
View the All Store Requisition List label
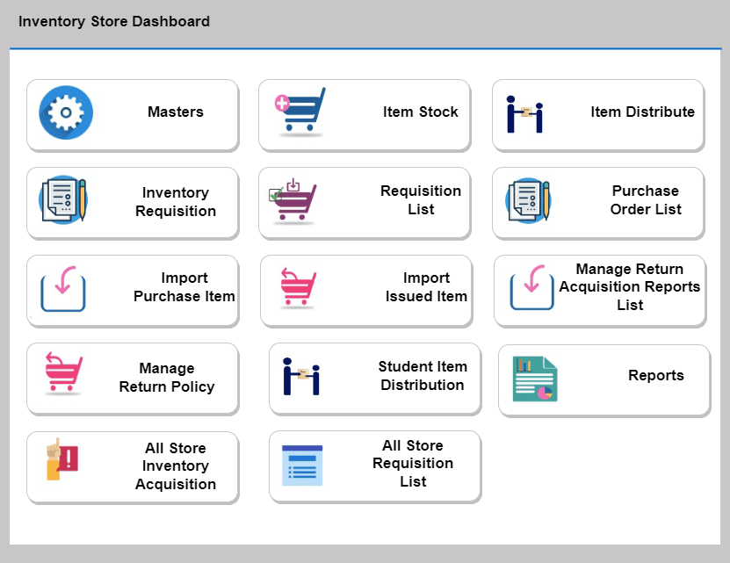point(413,464)
